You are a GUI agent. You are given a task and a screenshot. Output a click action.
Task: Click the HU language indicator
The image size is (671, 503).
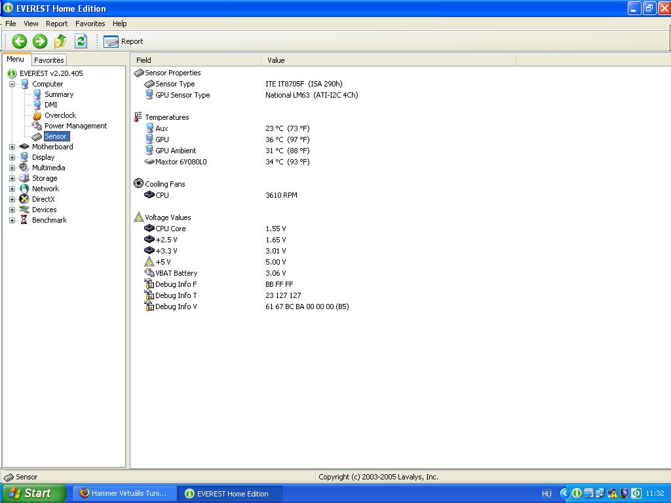pos(546,494)
